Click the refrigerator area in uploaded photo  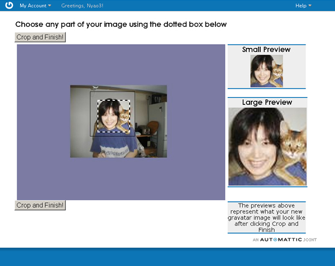156,112
